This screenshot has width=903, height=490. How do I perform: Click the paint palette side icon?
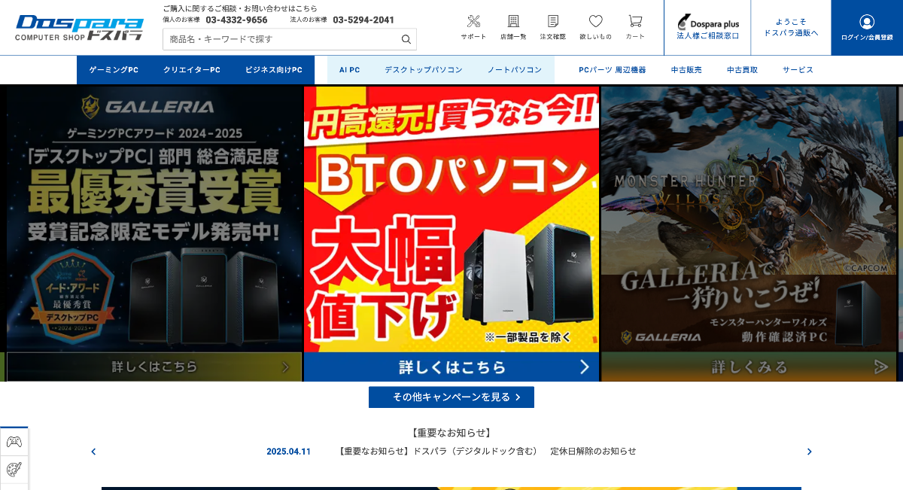pos(14,470)
